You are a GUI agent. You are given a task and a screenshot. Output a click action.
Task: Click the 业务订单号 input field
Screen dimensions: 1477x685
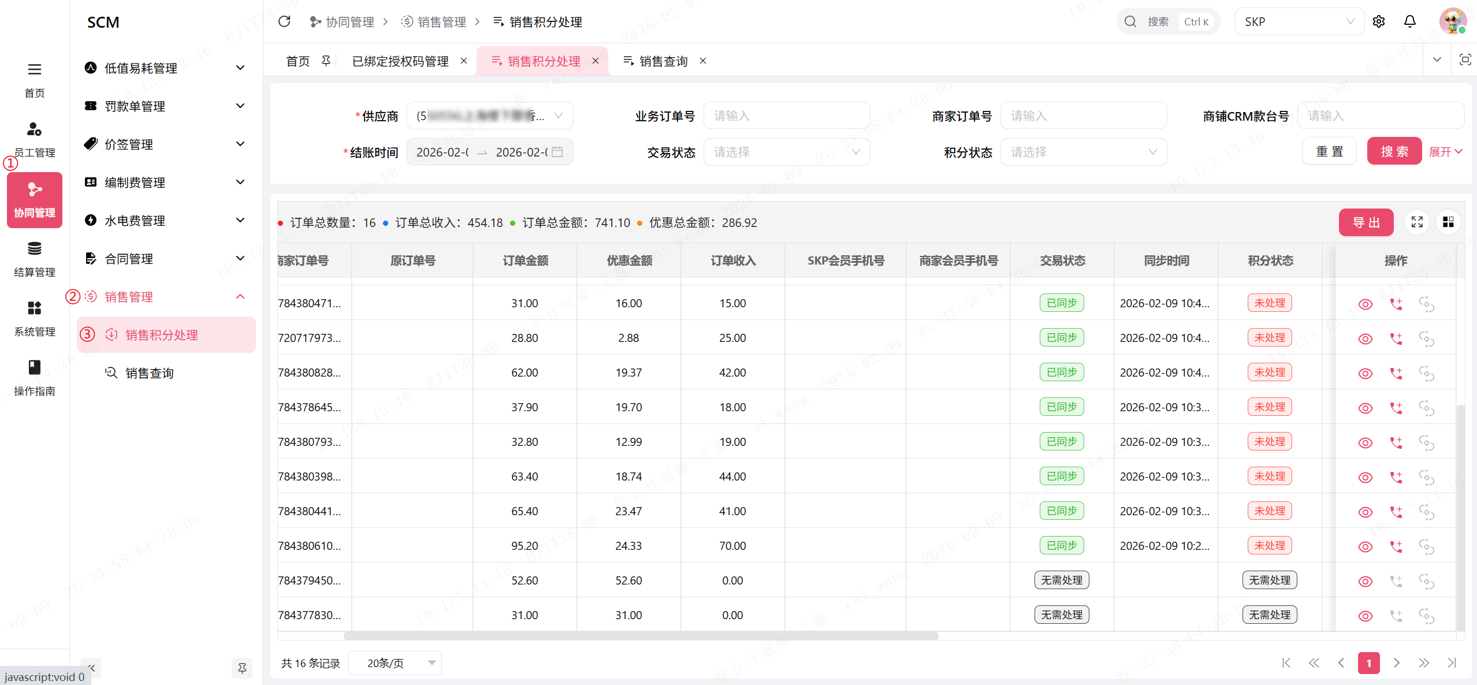coord(786,116)
